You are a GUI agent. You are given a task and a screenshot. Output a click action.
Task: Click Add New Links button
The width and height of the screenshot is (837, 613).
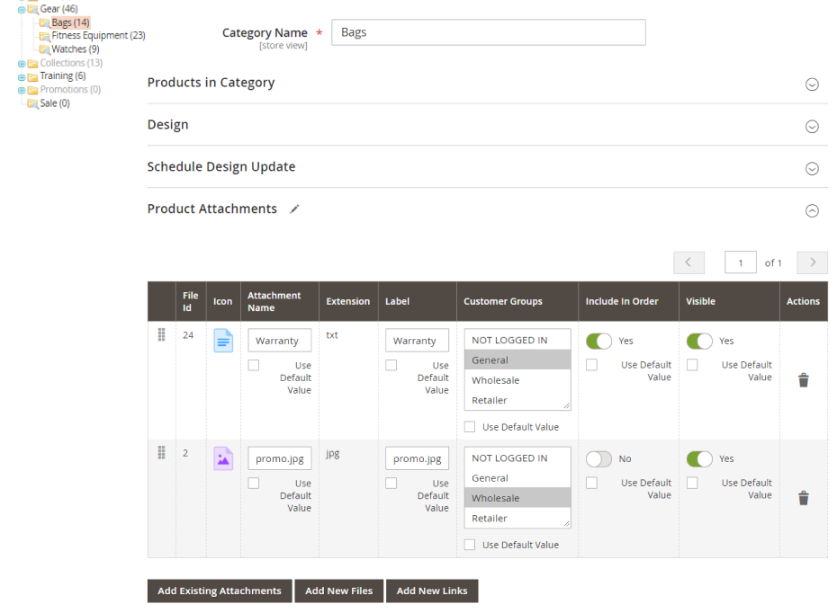click(432, 591)
